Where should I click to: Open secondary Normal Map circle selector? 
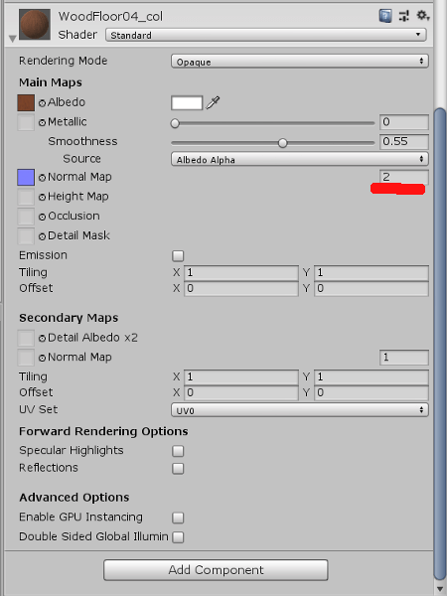coord(42,358)
